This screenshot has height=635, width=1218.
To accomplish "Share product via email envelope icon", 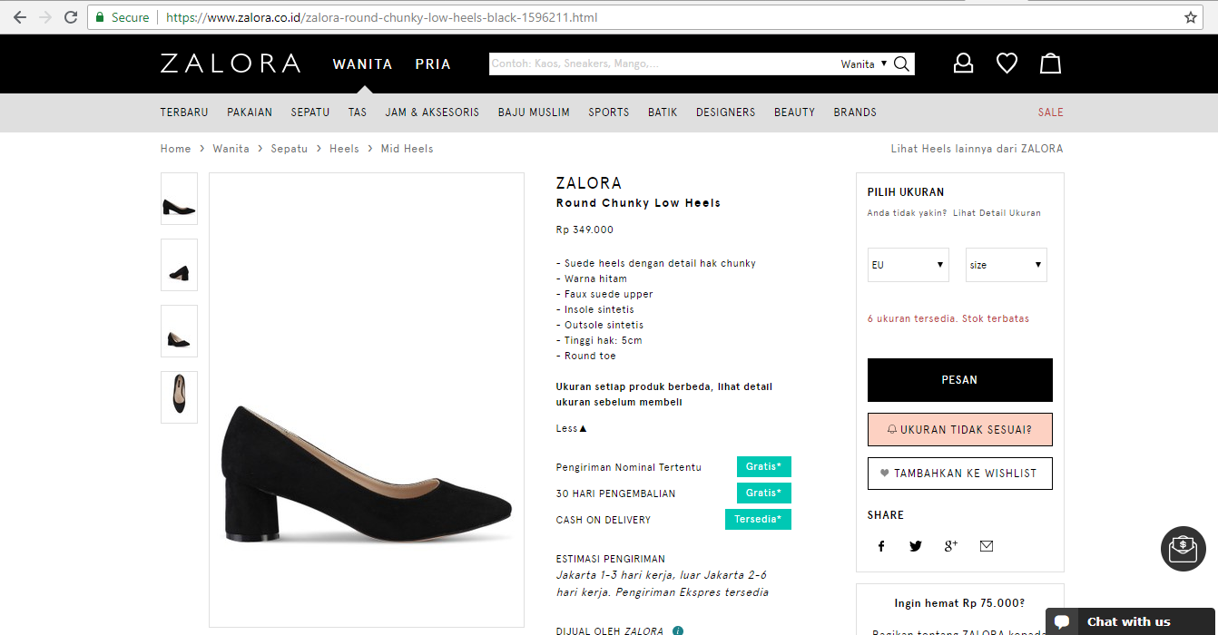I will click(987, 546).
